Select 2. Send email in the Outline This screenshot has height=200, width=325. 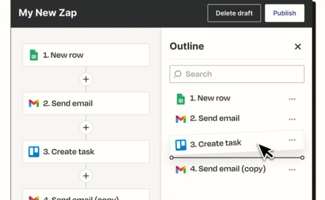[x=237, y=118]
